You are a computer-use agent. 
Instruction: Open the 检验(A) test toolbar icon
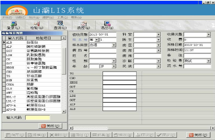tap(37, 25)
